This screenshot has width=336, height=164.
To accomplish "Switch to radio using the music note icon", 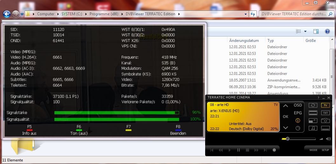I will 313,128.
